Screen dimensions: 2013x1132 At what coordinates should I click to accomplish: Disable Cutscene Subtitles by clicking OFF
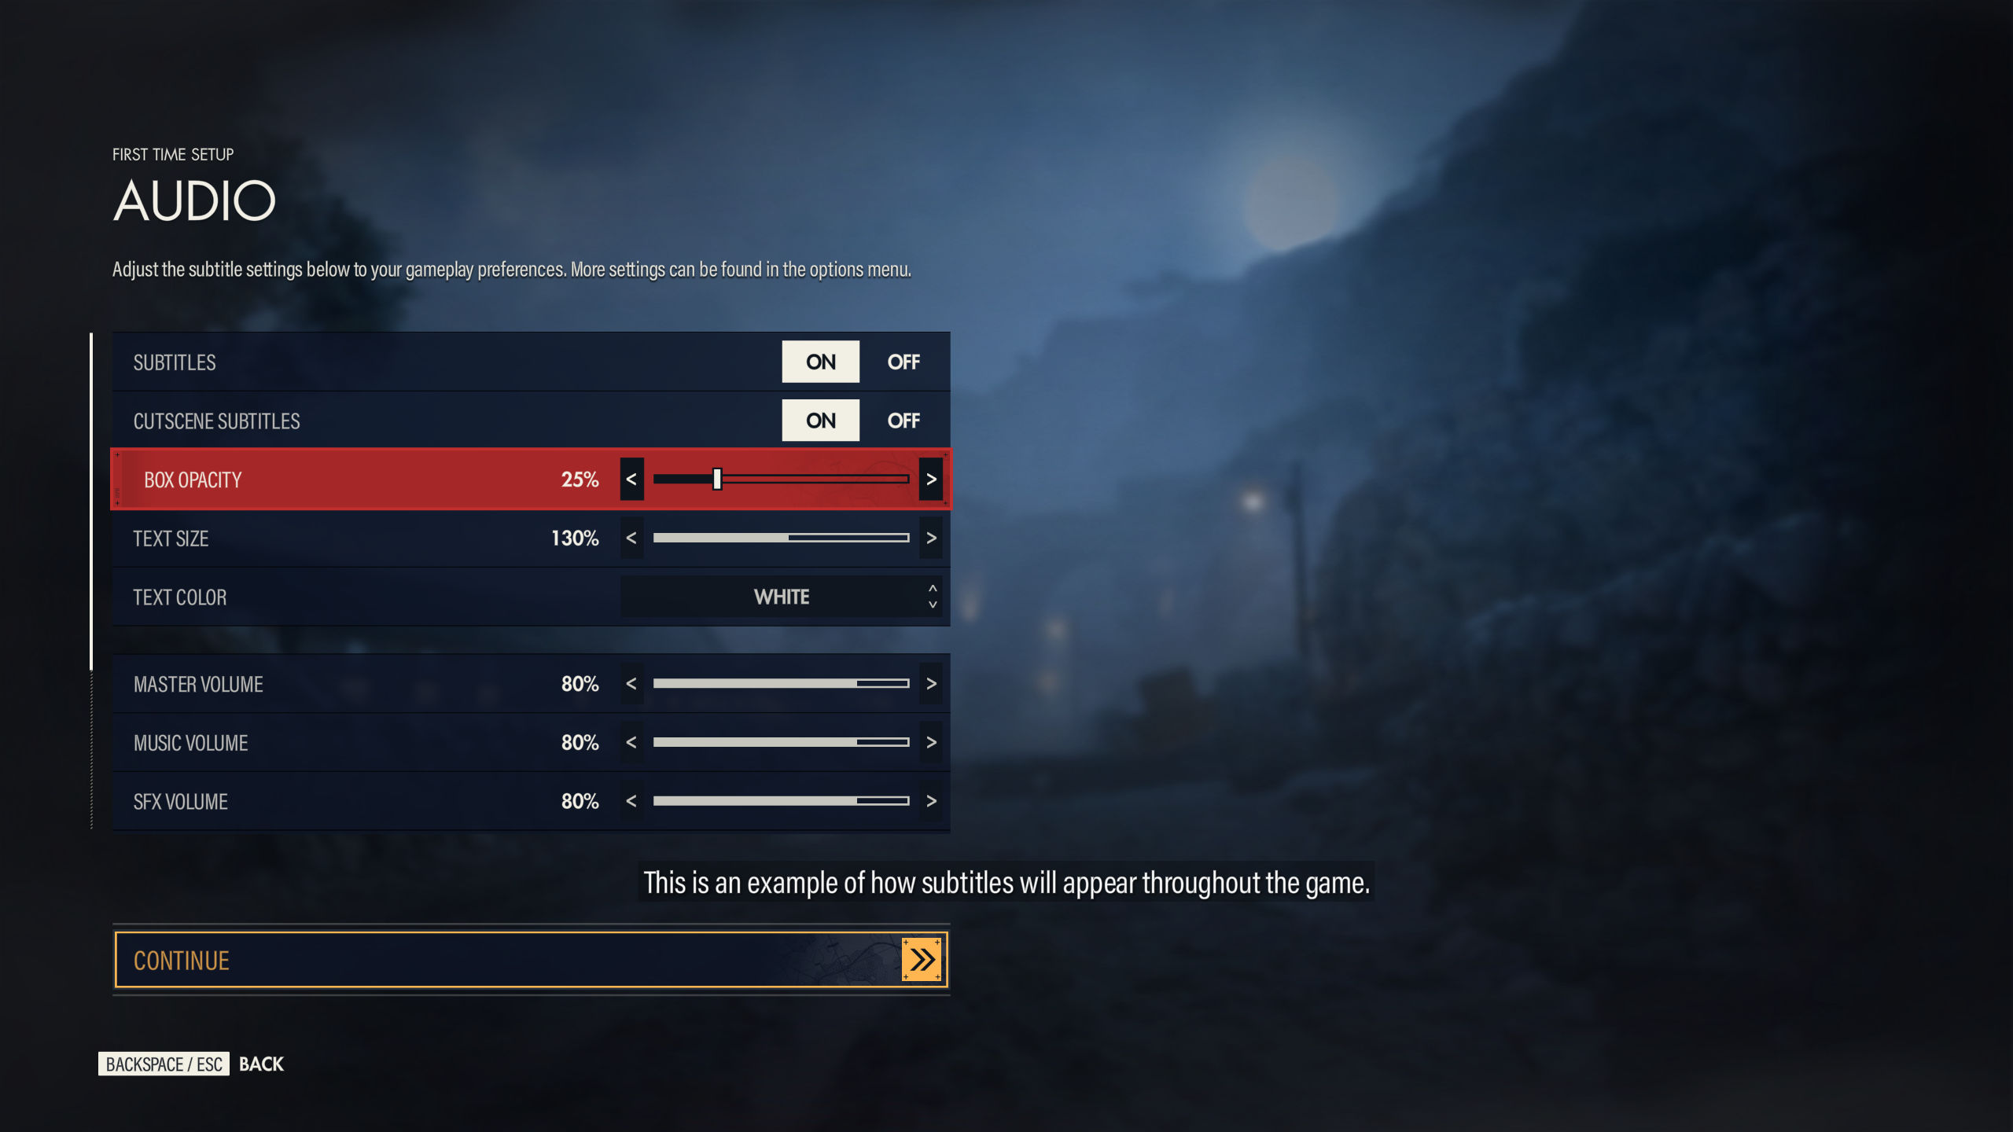[x=904, y=421]
